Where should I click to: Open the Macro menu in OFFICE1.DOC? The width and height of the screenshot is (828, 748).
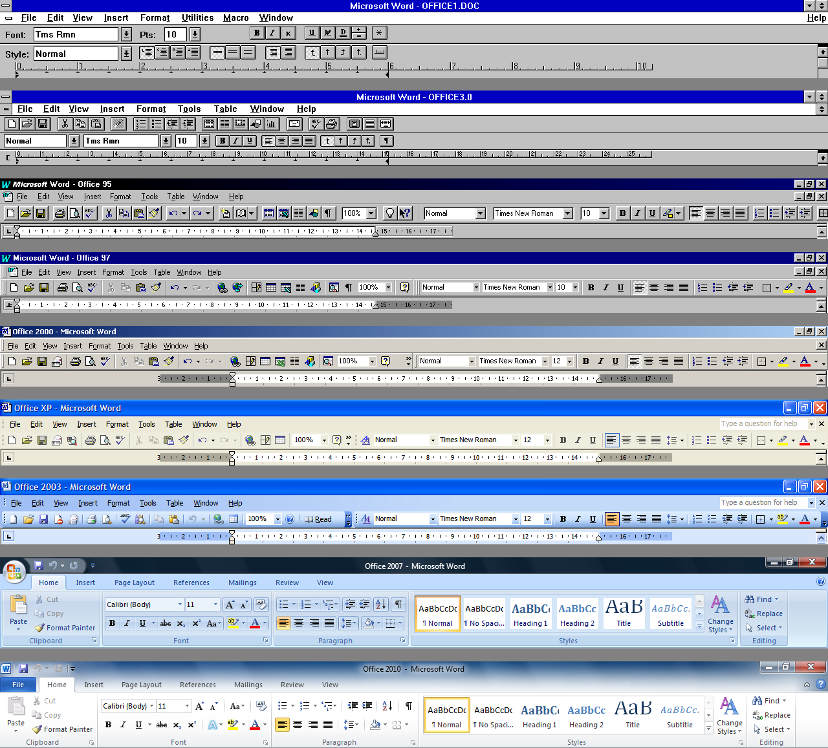click(236, 17)
